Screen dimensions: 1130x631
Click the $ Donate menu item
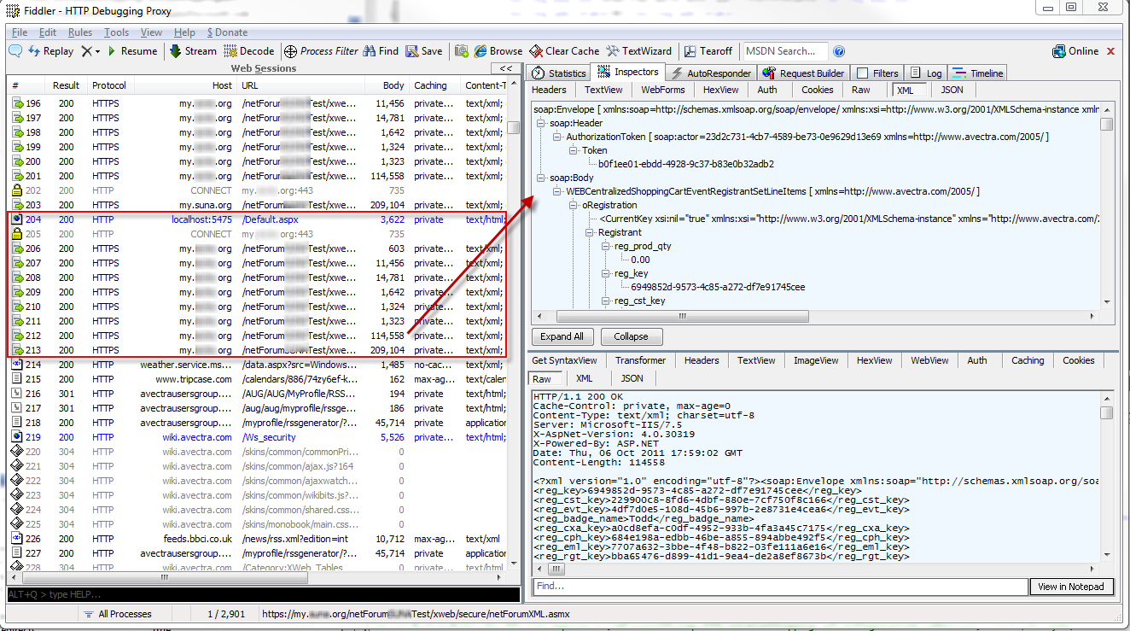coord(227,32)
